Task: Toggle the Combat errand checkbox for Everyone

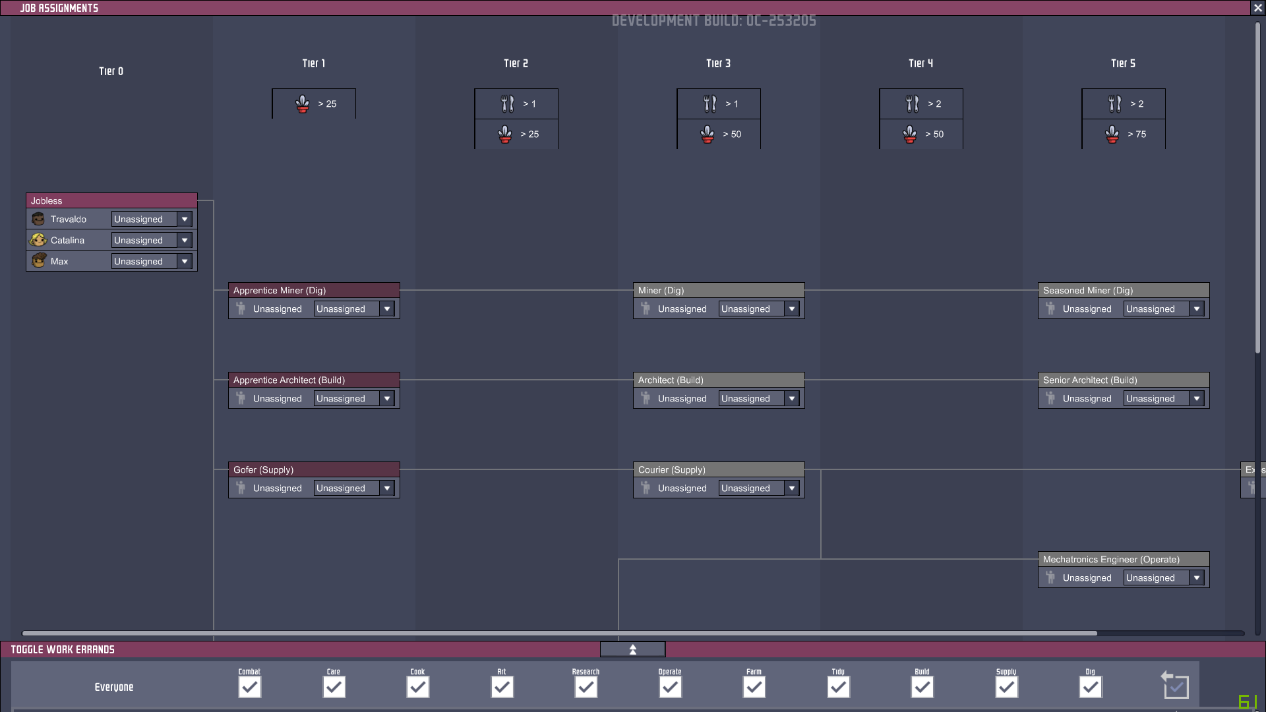Action: click(x=250, y=688)
